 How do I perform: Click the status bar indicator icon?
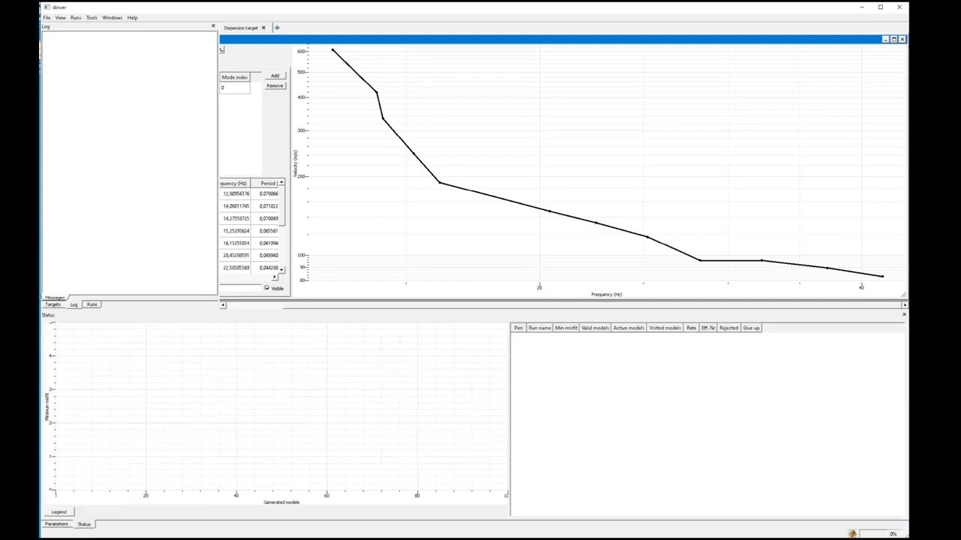pyautogui.click(x=852, y=533)
